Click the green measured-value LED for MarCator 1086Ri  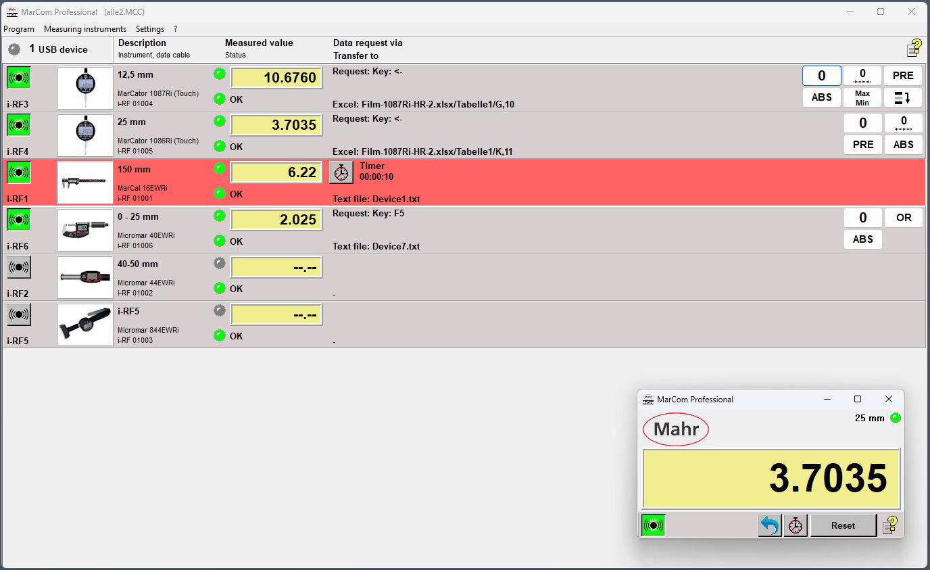click(220, 121)
